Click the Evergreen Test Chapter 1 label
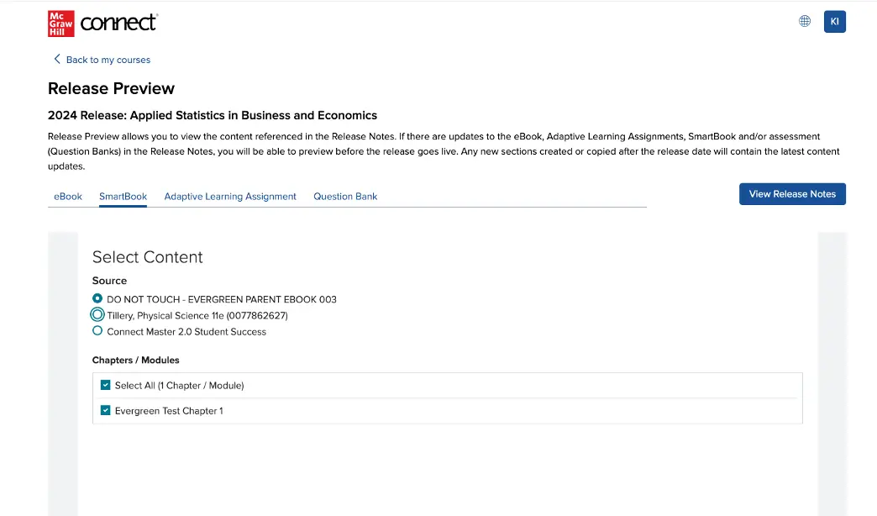Image resolution: width=877 pixels, height=516 pixels. (169, 411)
